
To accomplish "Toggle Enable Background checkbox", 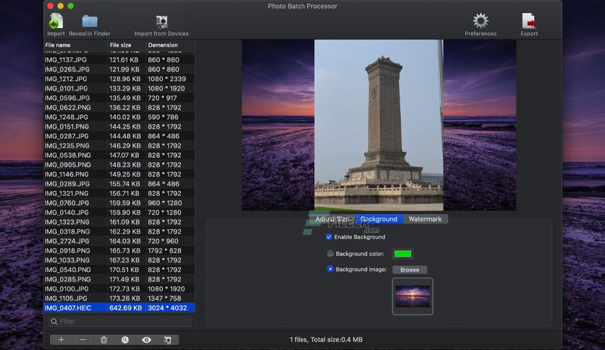I will [x=329, y=237].
